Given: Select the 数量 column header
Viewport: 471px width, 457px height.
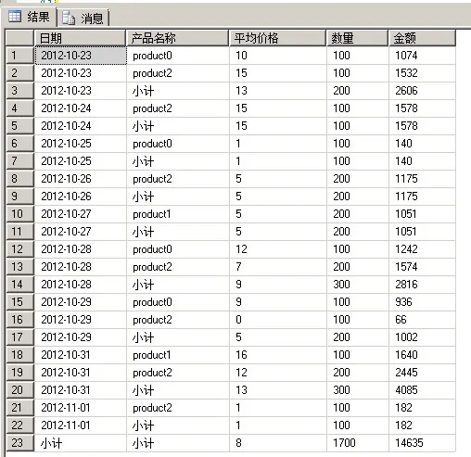Looking at the screenshot, I should pyautogui.click(x=357, y=38).
